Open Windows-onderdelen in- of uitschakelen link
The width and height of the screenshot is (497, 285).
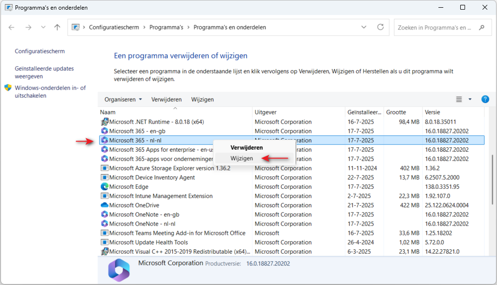50,92
